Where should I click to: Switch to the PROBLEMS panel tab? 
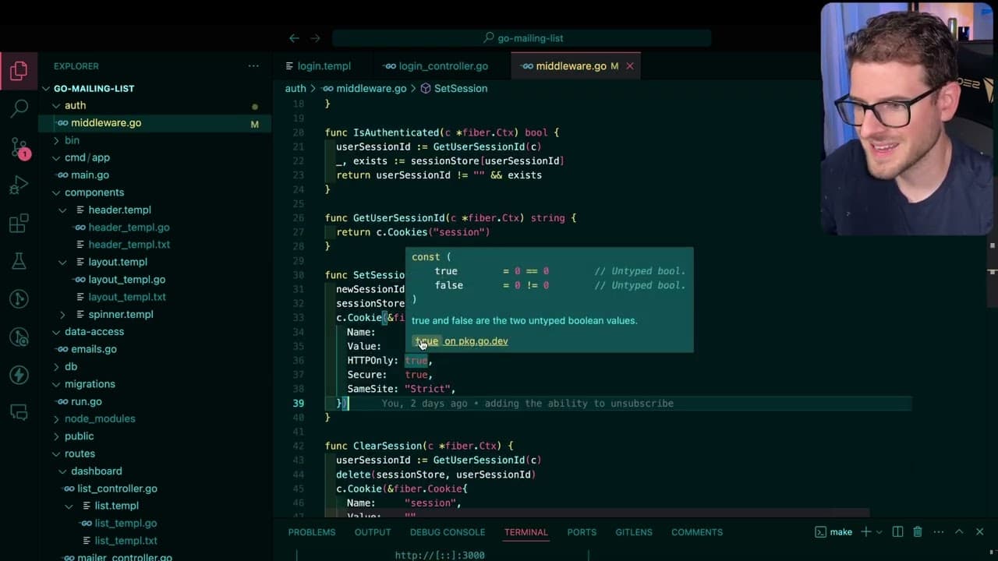point(312,532)
